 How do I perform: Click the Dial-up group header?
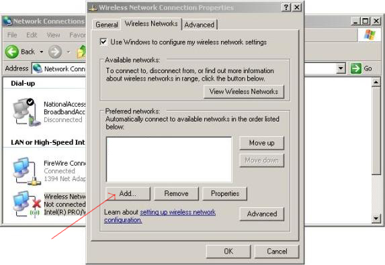pyautogui.click(x=23, y=83)
